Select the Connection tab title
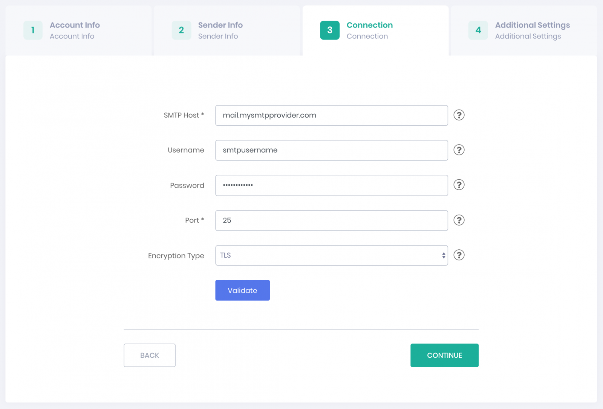Screen dimensions: 603x409 (369, 25)
